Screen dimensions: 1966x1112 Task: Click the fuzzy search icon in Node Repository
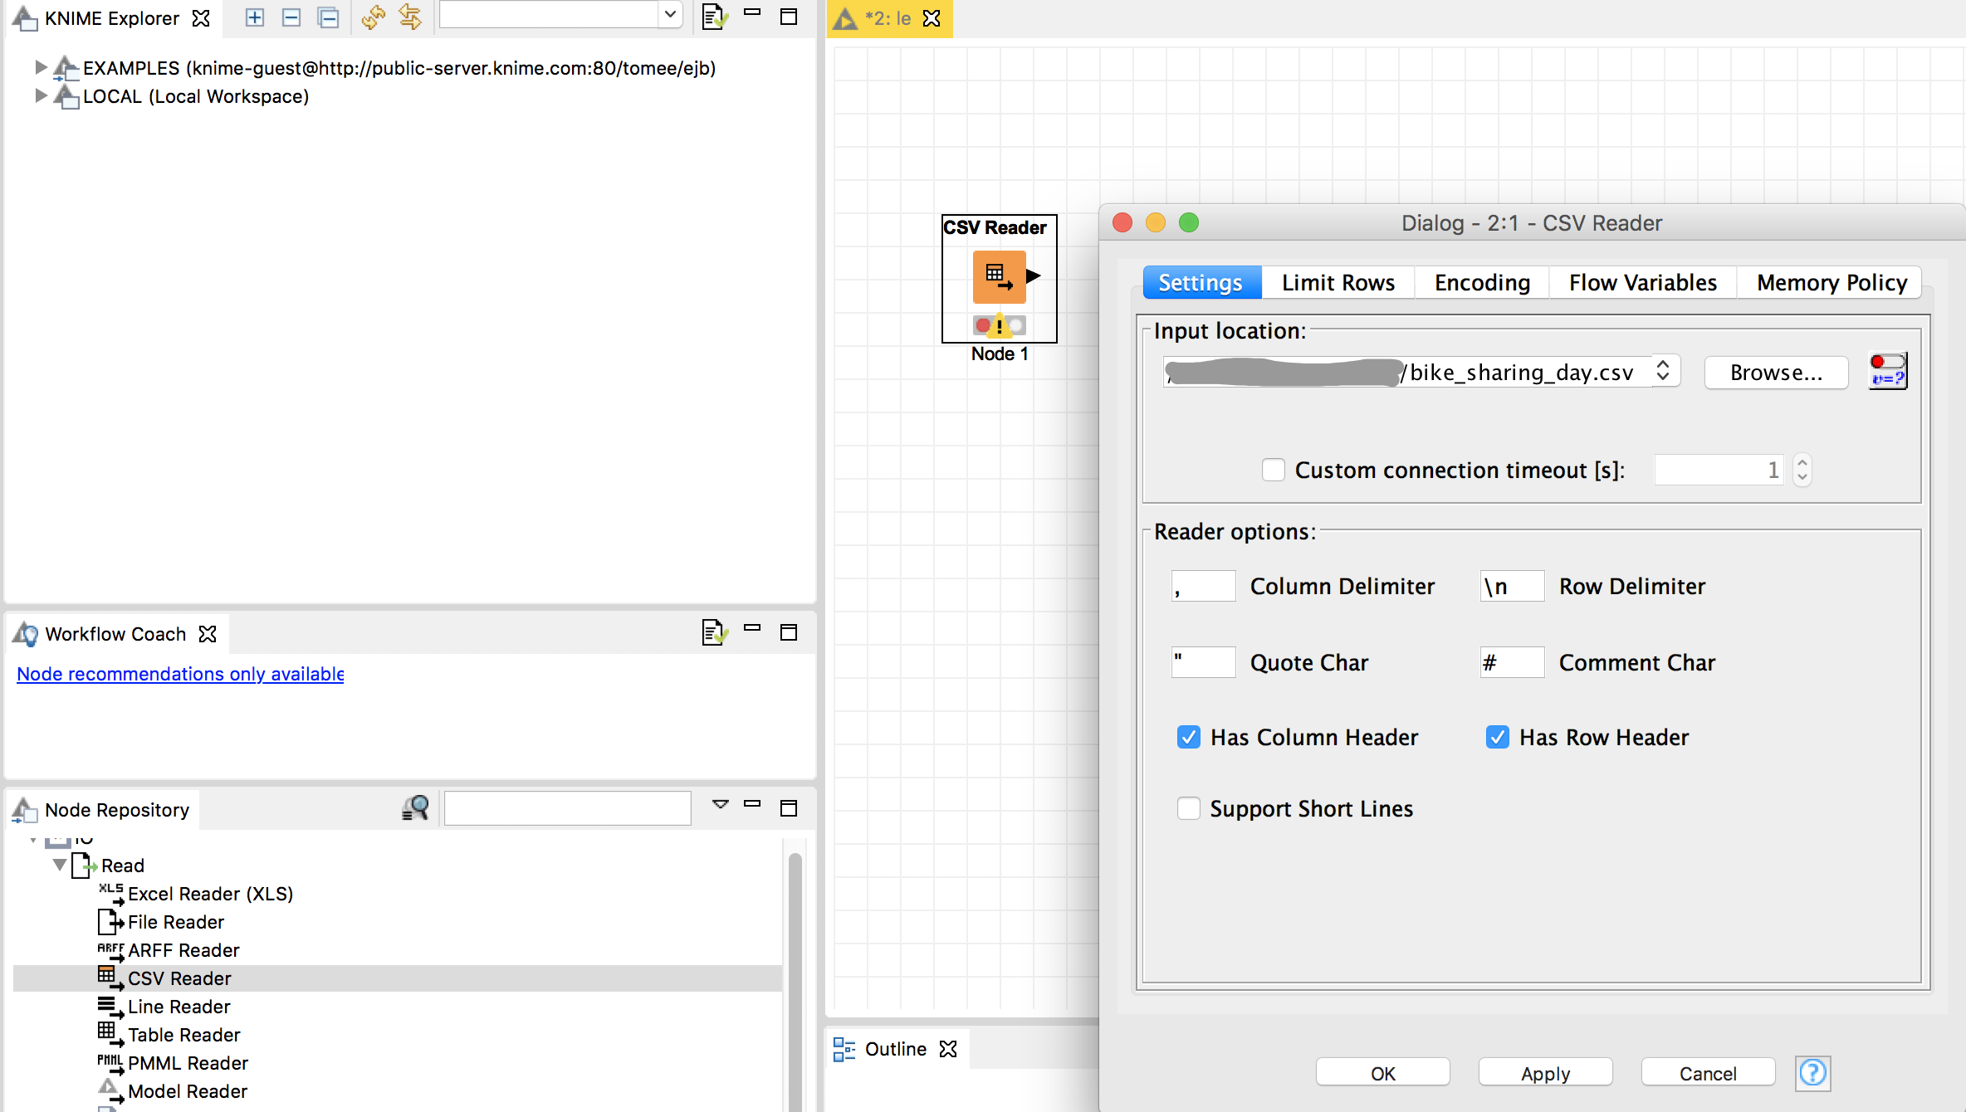(415, 807)
